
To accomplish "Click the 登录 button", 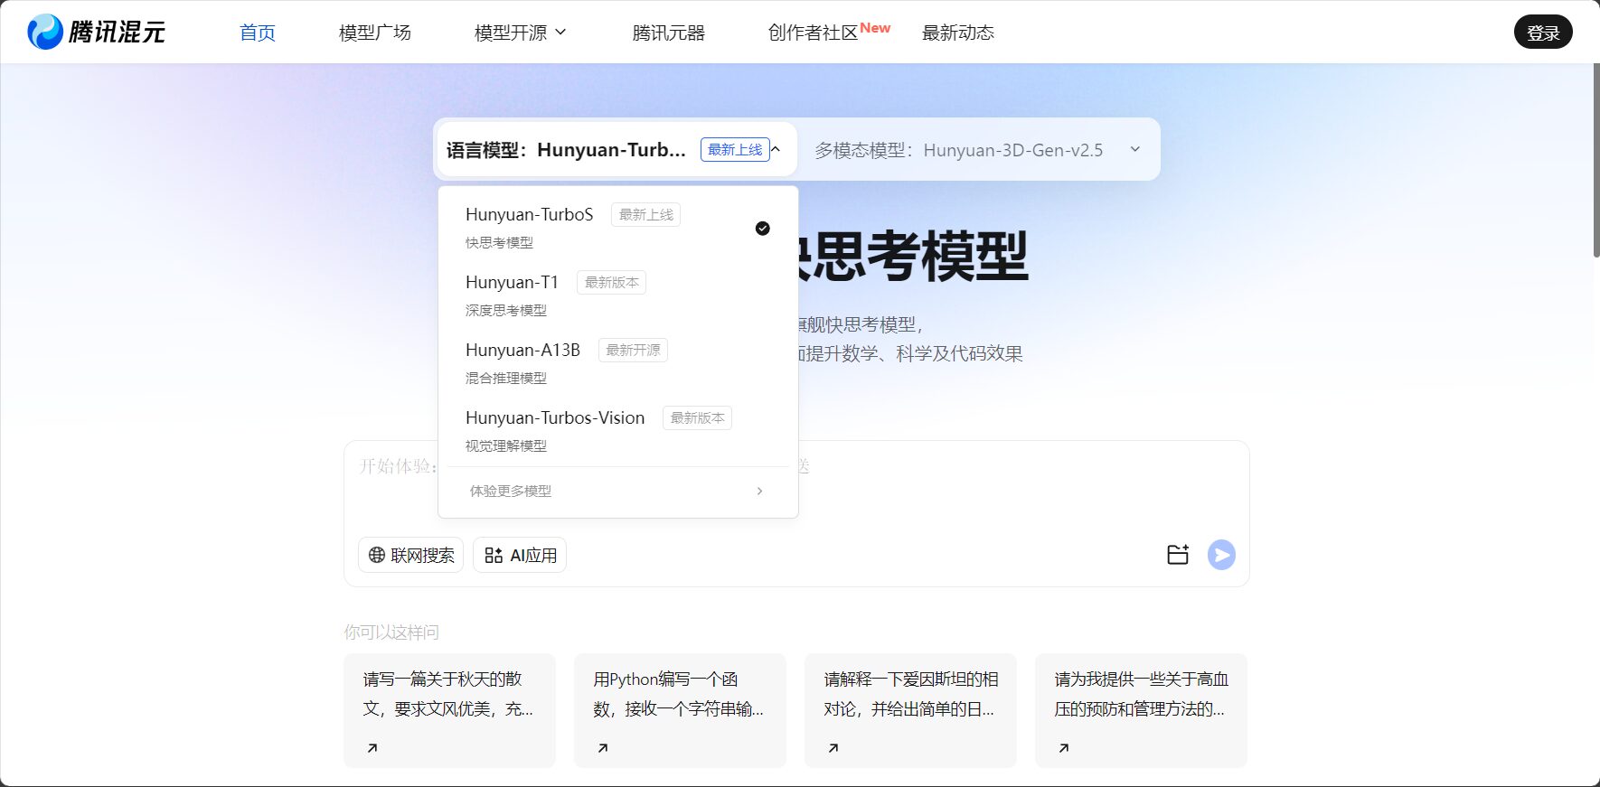I will tap(1543, 33).
